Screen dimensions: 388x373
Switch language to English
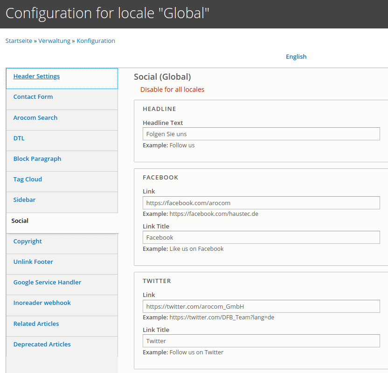point(296,57)
